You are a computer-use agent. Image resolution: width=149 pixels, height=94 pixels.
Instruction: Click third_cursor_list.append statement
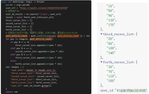pyautogui.click(x=39, y=58)
